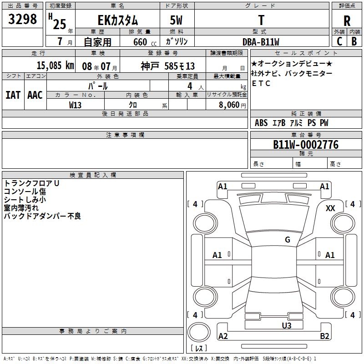Click the U3 mark on rear of diagram
Image resolution: width=364 pixels, height=364 pixels.
[x=287, y=325]
